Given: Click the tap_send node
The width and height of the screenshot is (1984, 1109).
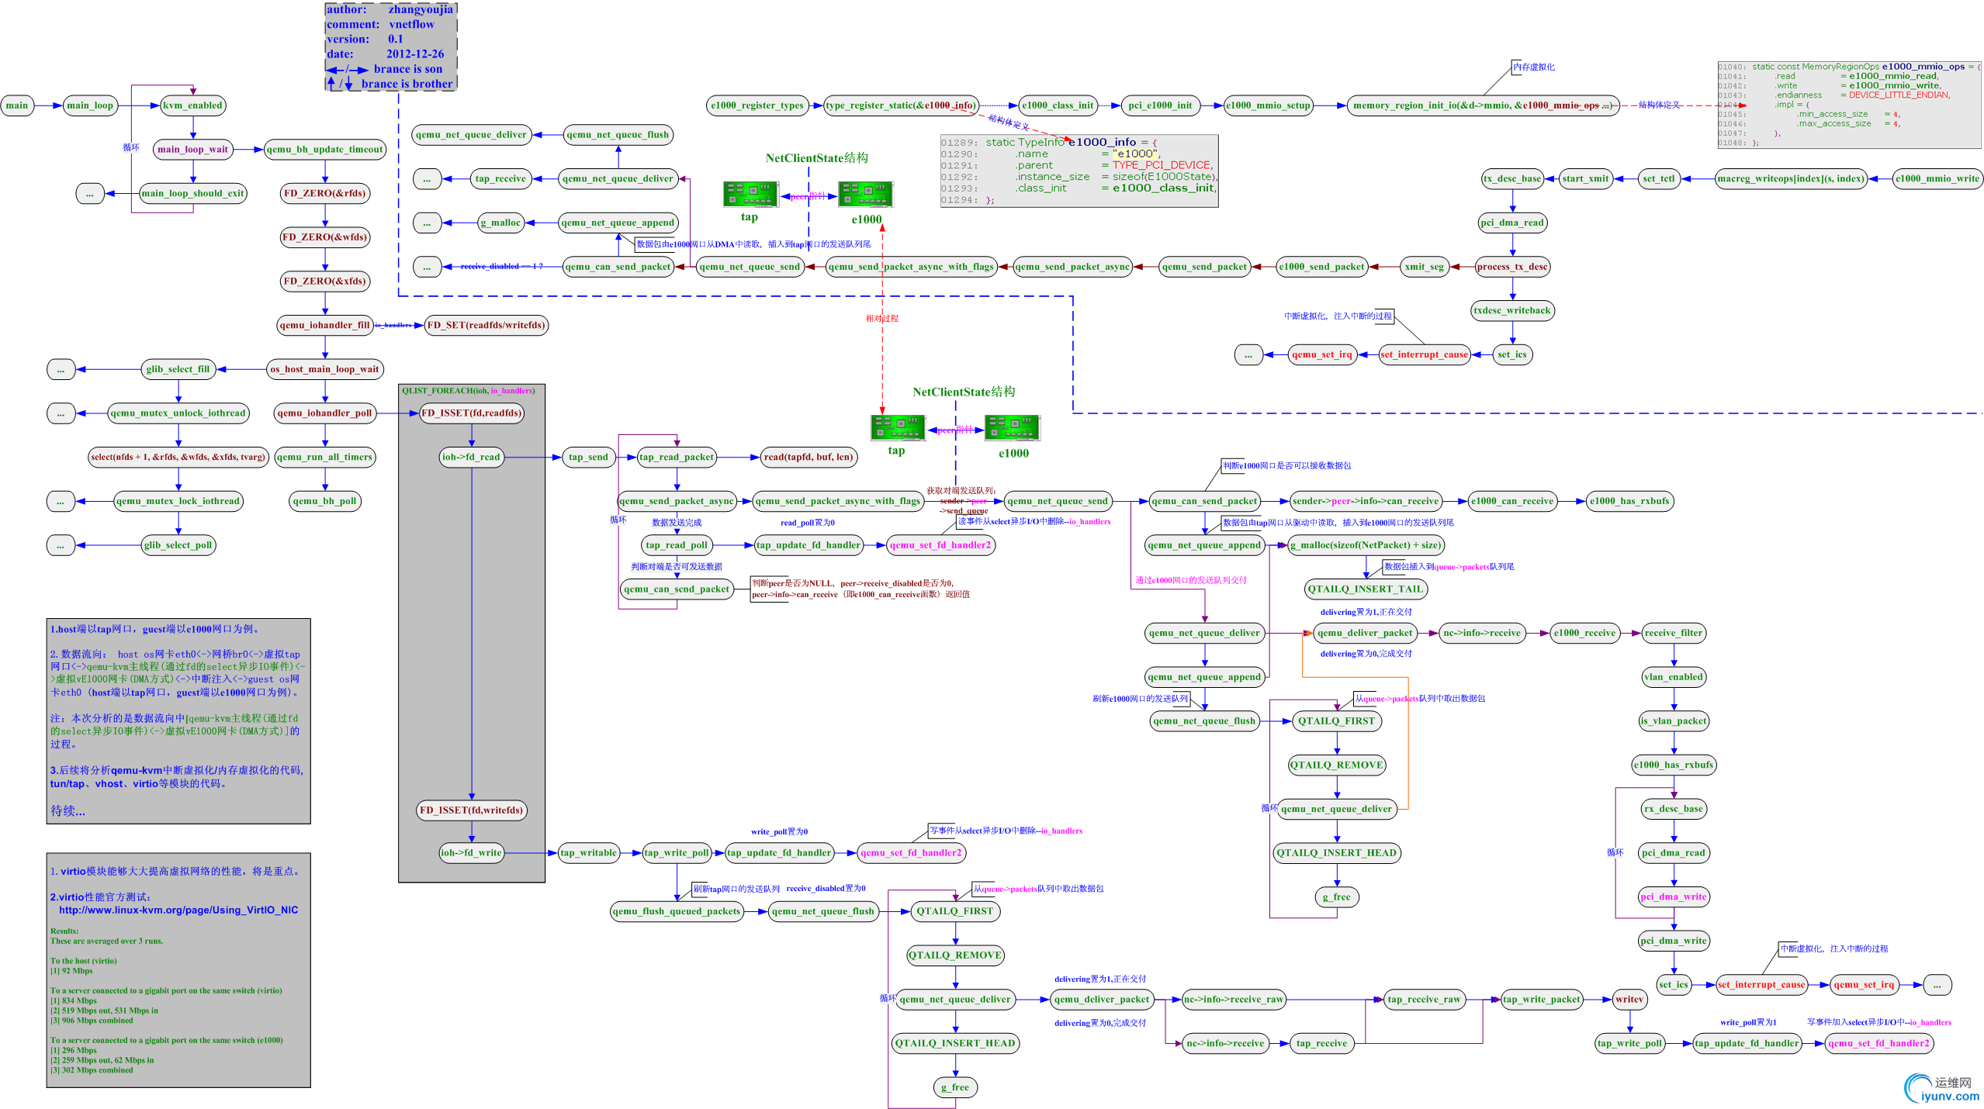Looking at the screenshot, I should [588, 457].
